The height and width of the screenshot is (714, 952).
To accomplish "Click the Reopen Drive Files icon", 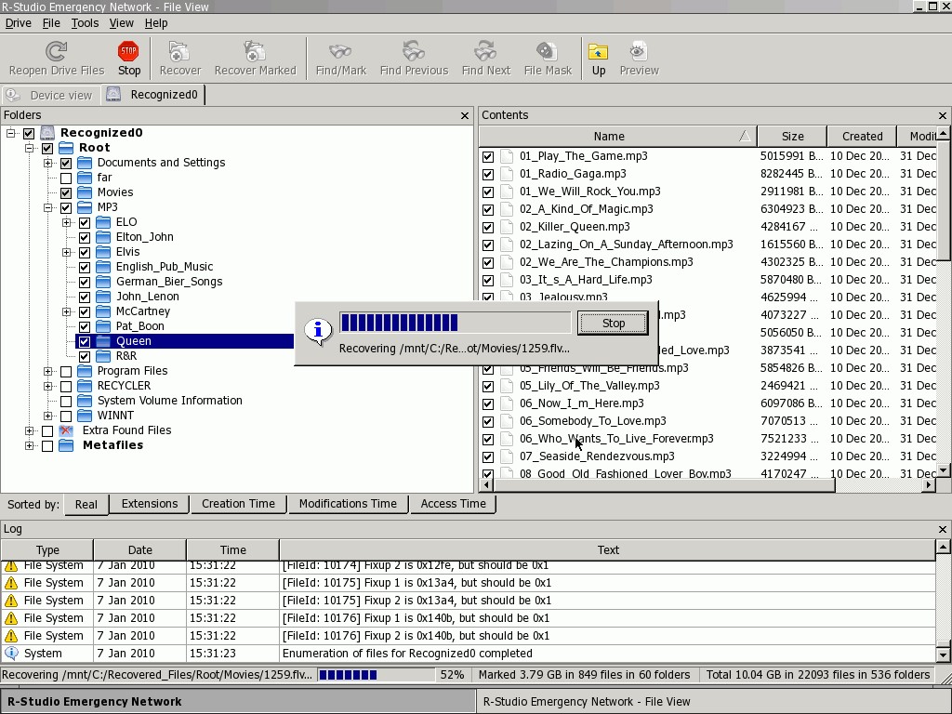I will point(57,51).
